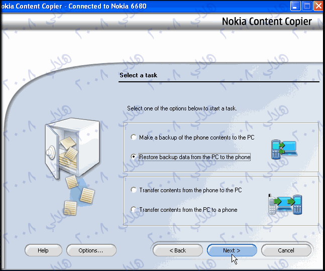Close the Nokia Content Copier window
Image resolution: width=325 pixels, height=271 pixels.
tap(318, 6)
